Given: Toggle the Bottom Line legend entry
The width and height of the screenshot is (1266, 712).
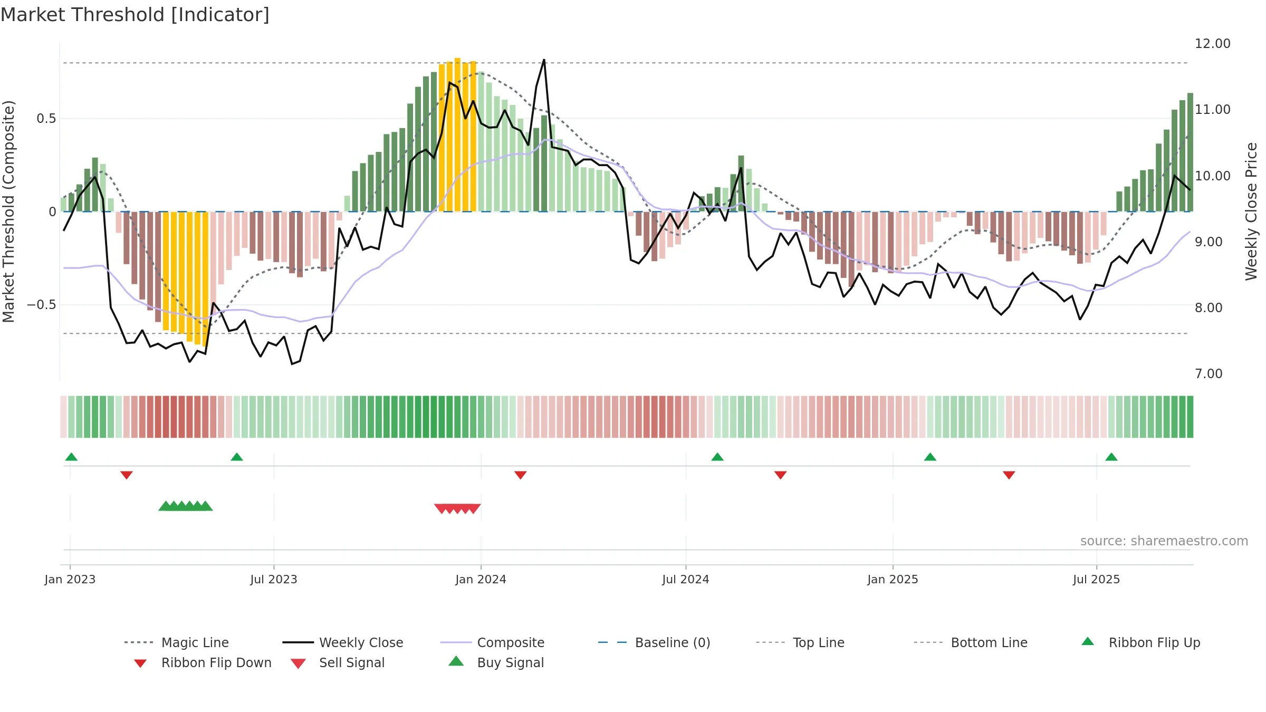Looking at the screenshot, I should (x=971, y=642).
